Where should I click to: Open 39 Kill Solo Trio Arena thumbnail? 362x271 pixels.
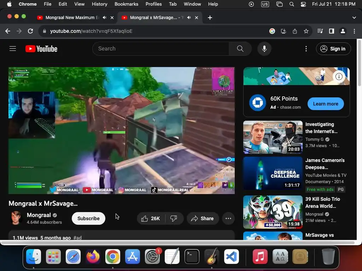click(273, 212)
